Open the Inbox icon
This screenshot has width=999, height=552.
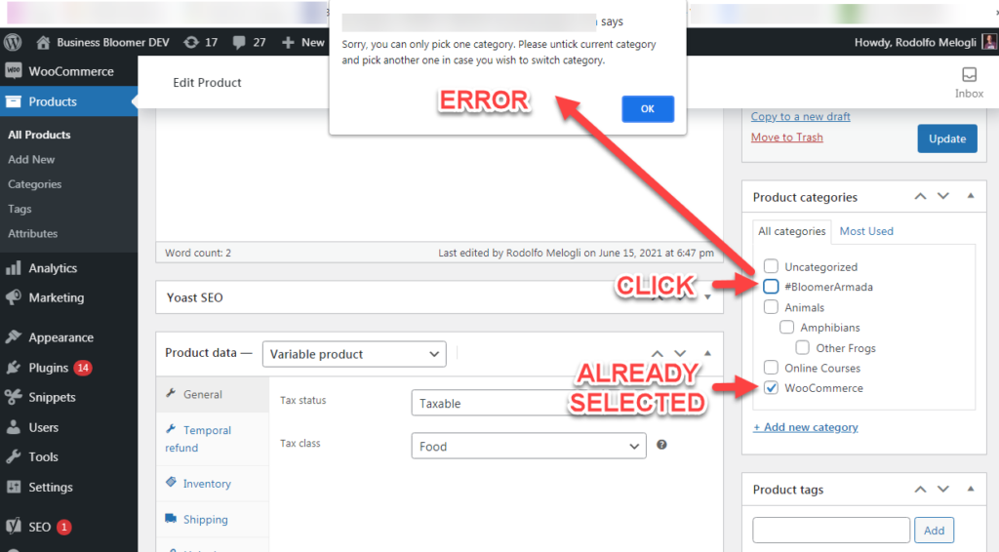969,74
